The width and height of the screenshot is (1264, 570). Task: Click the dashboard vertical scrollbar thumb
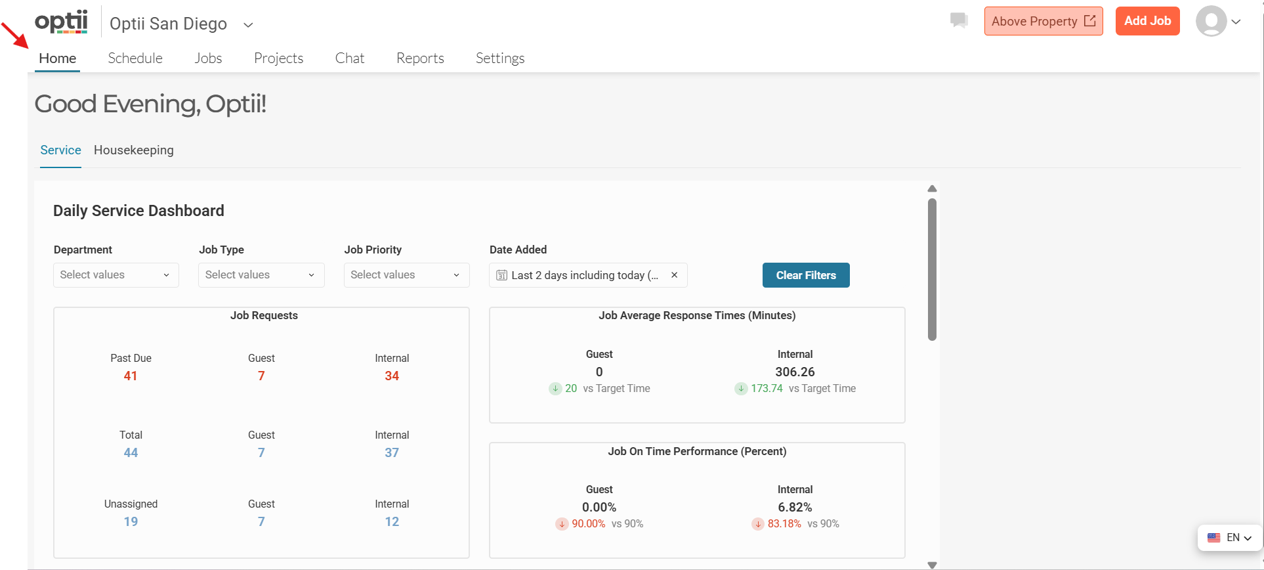coord(932,269)
